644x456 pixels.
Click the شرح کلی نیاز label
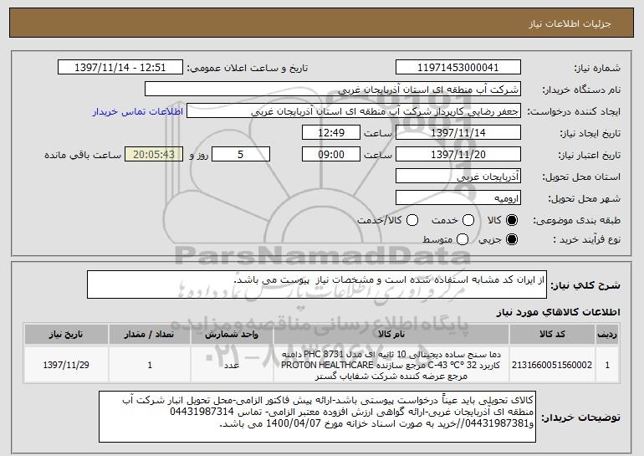(x=585, y=285)
